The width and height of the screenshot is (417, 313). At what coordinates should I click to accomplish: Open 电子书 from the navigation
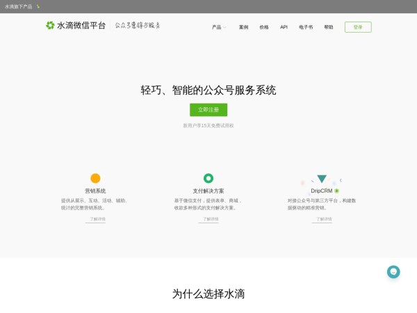click(306, 27)
